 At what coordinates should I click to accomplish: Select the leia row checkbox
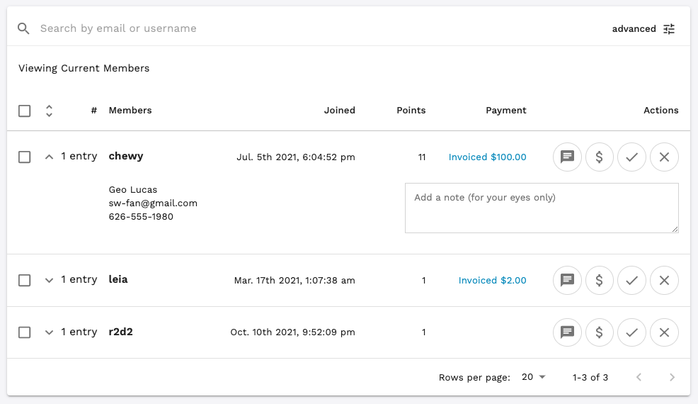point(25,281)
